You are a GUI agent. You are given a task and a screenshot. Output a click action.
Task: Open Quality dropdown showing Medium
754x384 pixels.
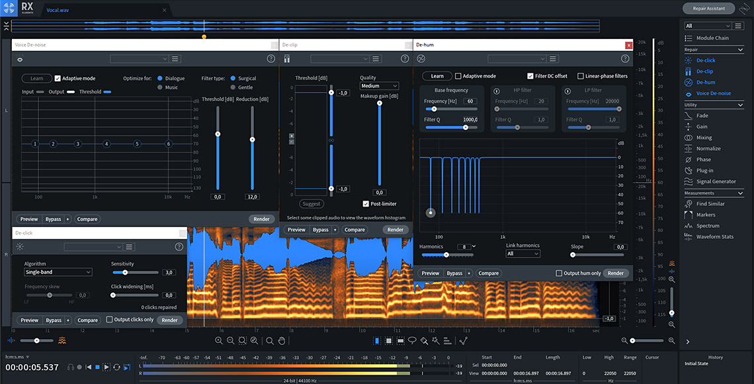click(380, 85)
